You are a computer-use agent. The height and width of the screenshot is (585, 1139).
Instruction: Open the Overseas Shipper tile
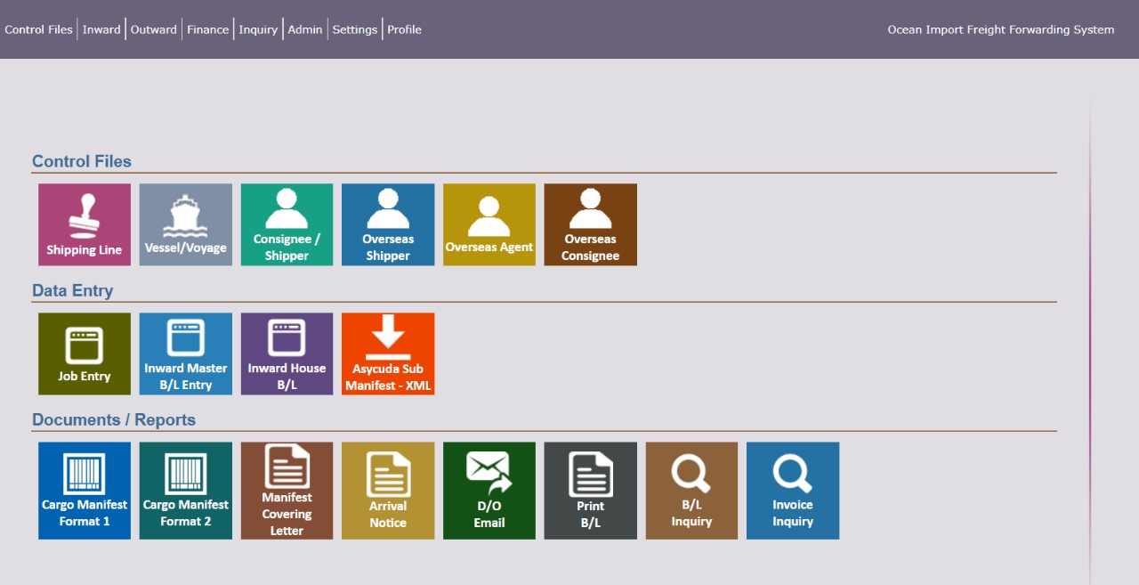click(x=388, y=224)
